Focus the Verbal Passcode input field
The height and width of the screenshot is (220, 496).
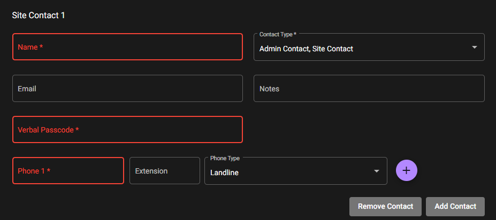click(127, 129)
